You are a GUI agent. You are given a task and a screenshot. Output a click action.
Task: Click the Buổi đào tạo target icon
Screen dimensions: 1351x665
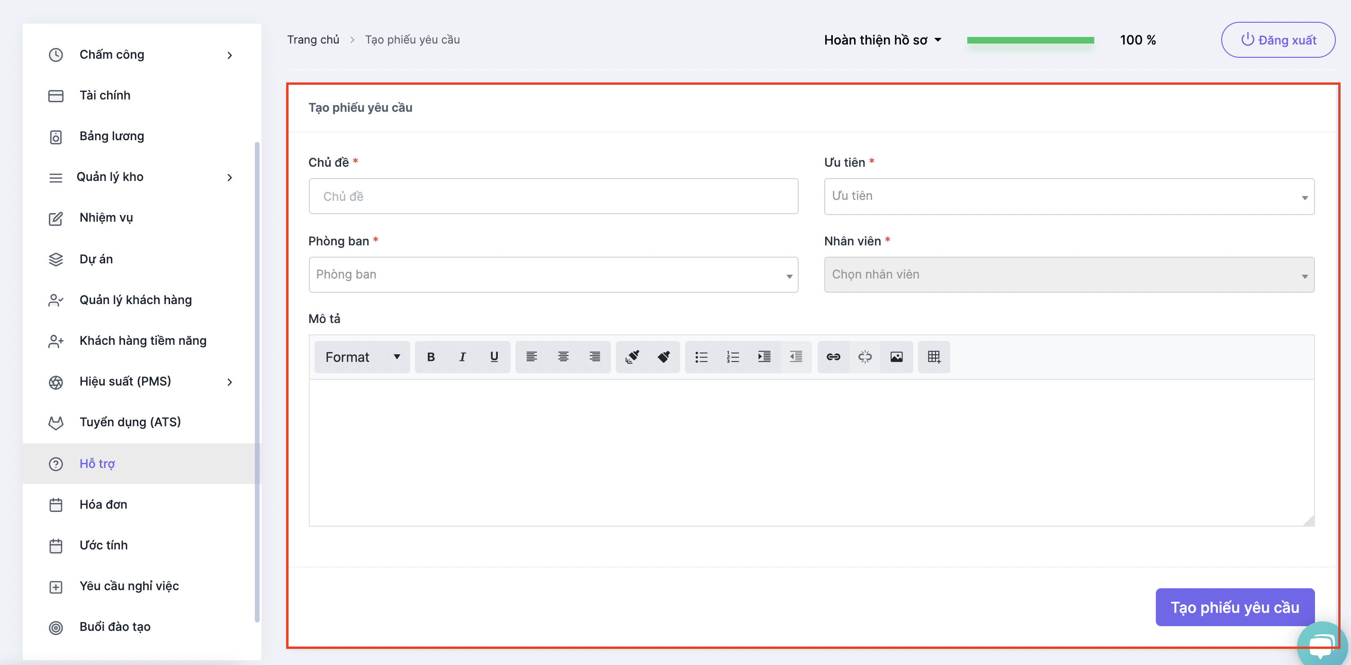point(55,627)
